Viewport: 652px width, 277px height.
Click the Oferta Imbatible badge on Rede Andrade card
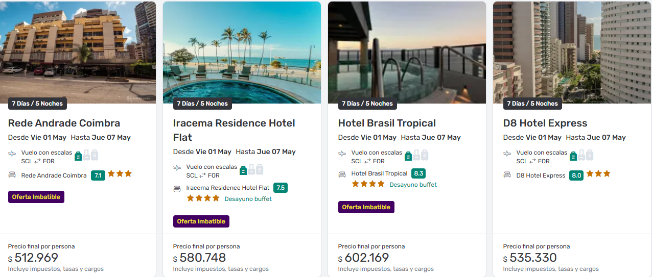pyautogui.click(x=36, y=197)
